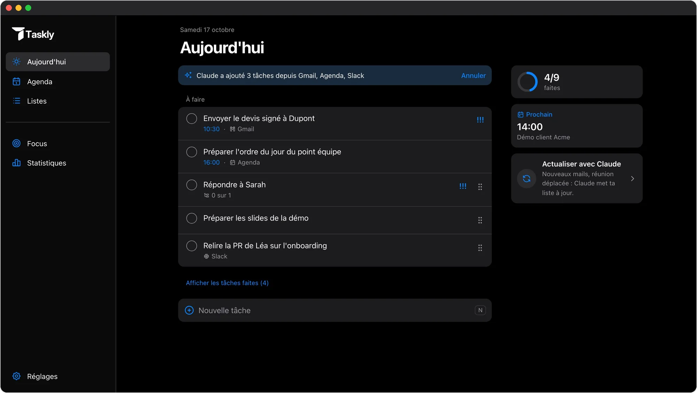This screenshot has width=697, height=393.
Task: Click the Gmail source icon on Dupont task
Action: click(x=232, y=129)
